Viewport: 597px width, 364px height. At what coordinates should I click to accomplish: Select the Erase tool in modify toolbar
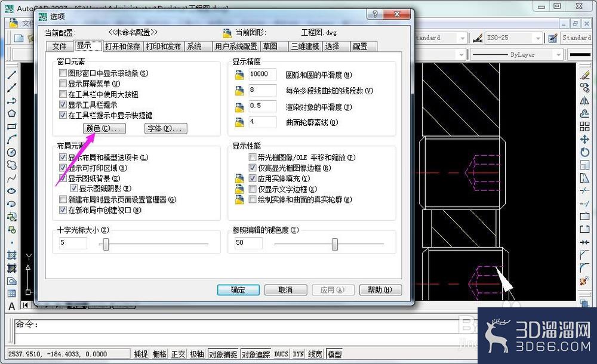584,75
